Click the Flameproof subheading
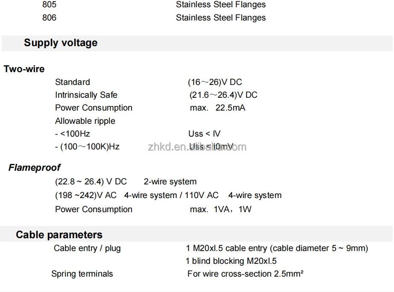This screenshot has height=292, width=394. (x=35, y=167)
